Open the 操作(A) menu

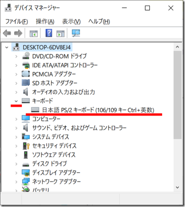coord(45,22)
